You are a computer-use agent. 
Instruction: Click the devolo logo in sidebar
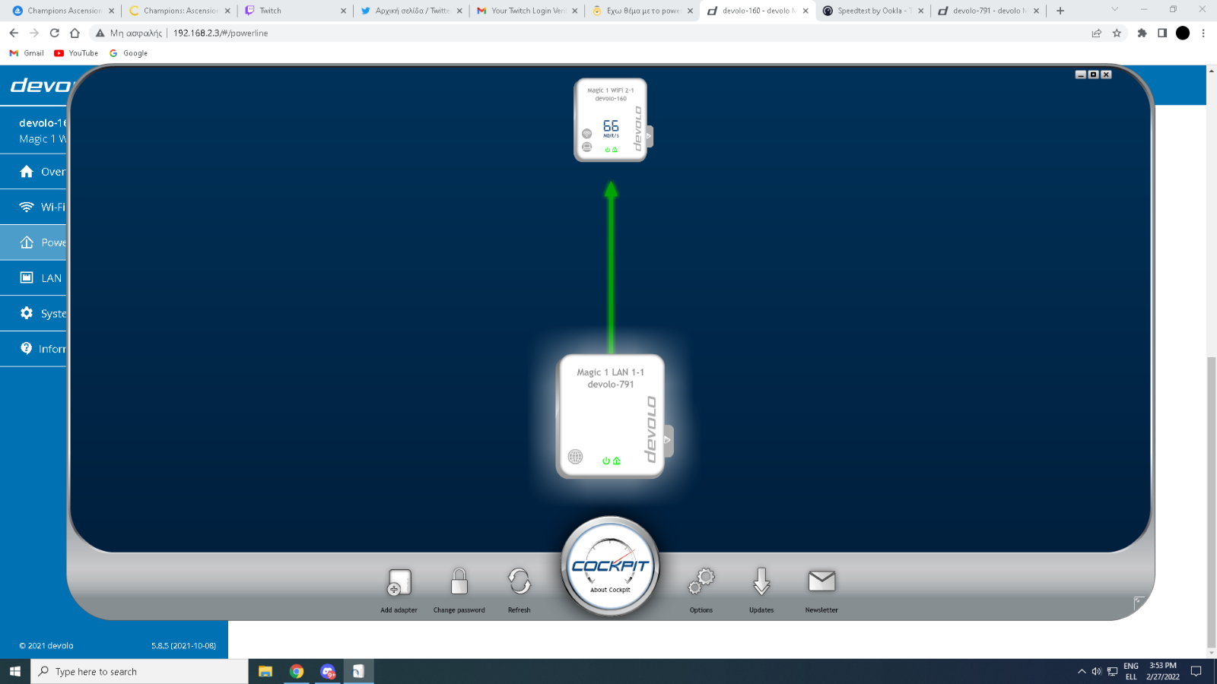click(x=40, y=85)
